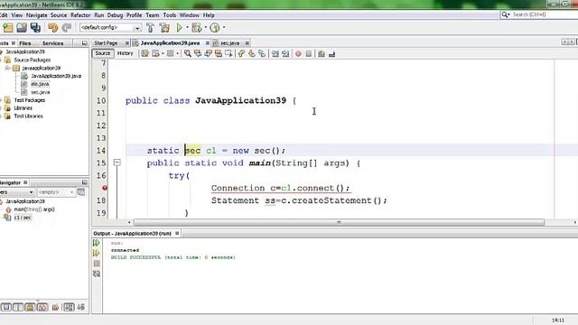Click the editor horizontal scrollbar thumb
Viewport: 578px width, 325px height.
(339, 222)
